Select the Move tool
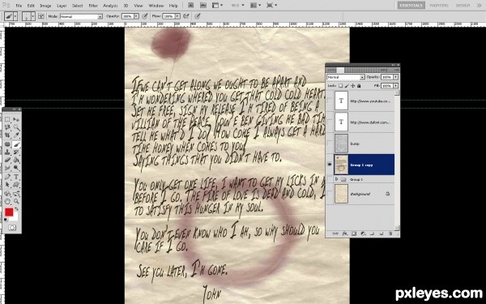The height and width of the screenshot is (304, 486). point(16,119)
